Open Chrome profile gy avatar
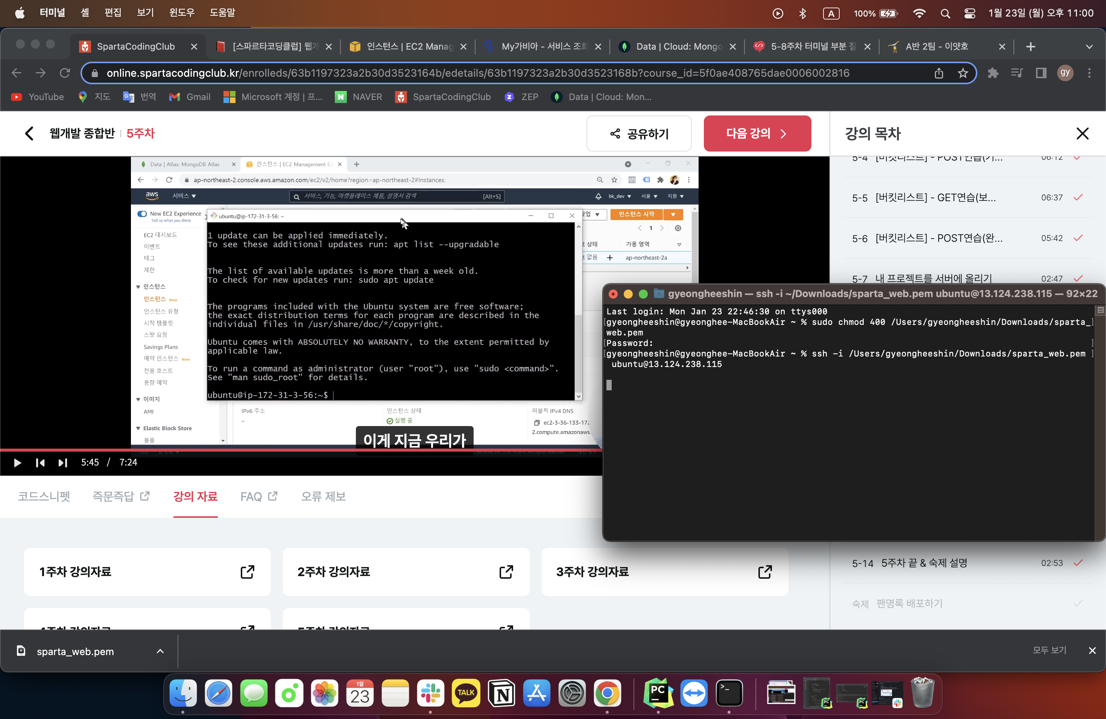The width and height of the screenshot is (1106, 719). click(x=1065, y=73)
